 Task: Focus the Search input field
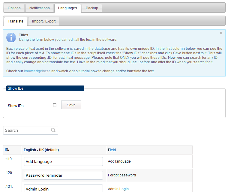click(x=31, y=130)
